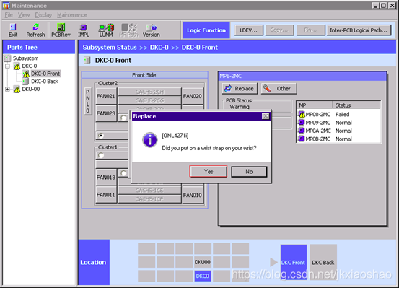Click the arrow icon beside DKC Front location
The width and height of the screenshot is (399, 288).
[273, 262]
